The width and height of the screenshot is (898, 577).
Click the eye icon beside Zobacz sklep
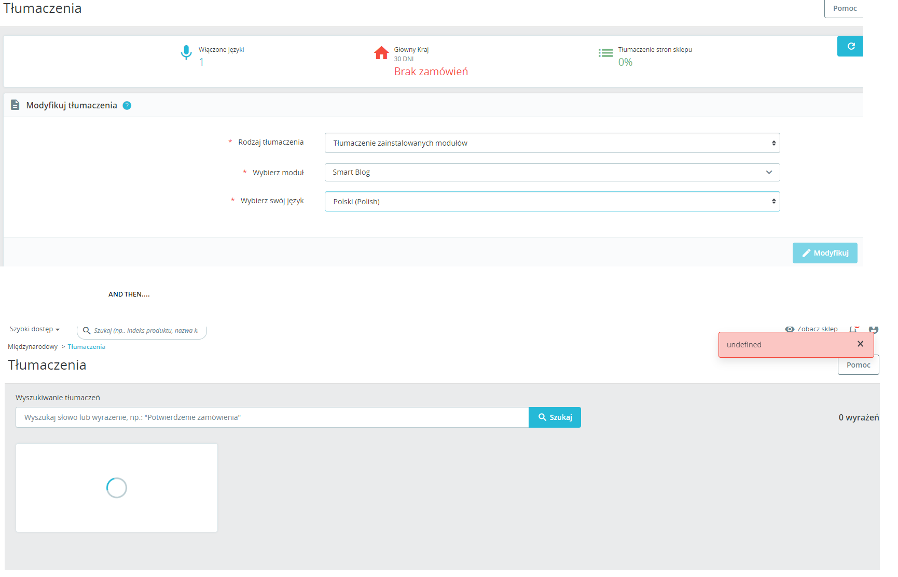tap(790, 329)
